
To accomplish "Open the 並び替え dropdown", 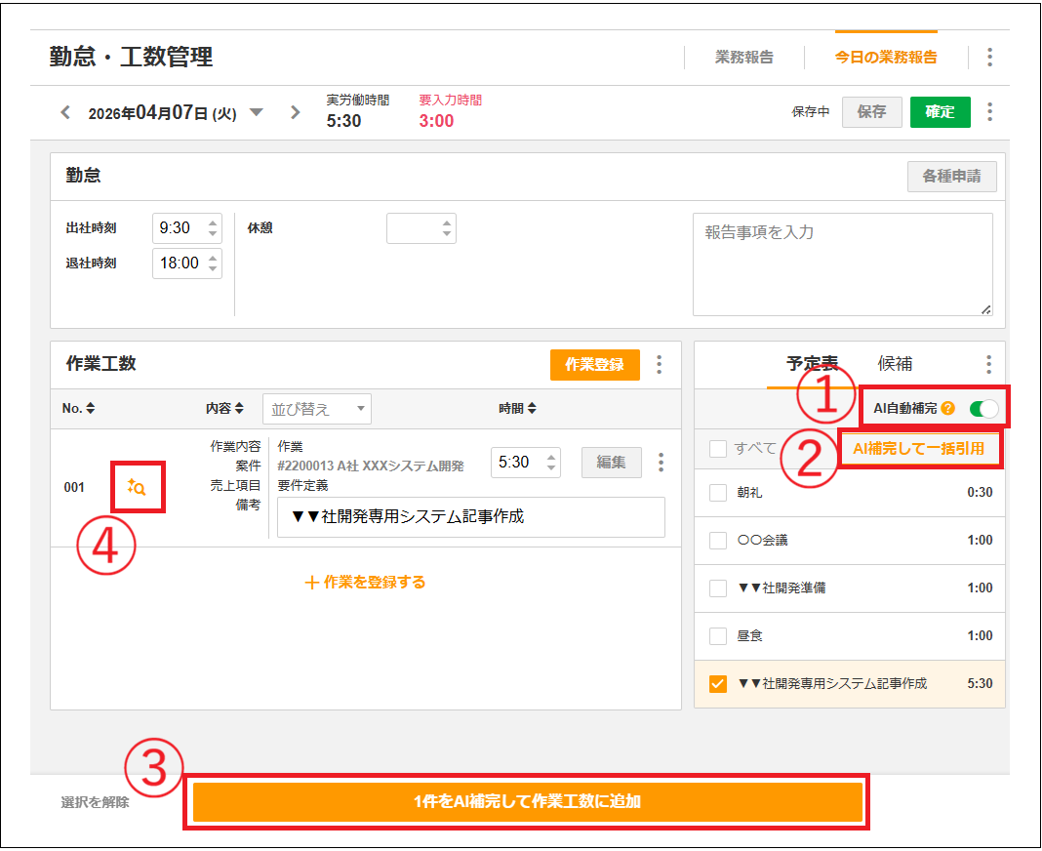I will point(317,409).
